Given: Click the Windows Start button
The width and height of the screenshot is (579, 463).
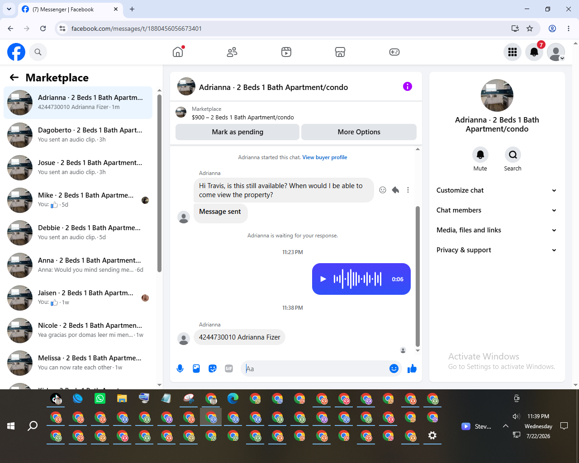Looking at the screenshot, I should point(11,426).
